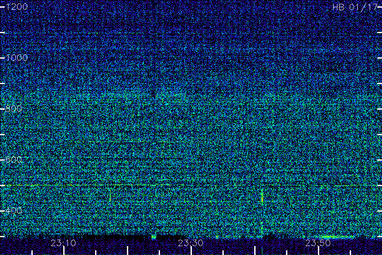The height and width of the screenshot is (255, 382).
Task: Click the HB 01/17 date label
Action: [x=355, y=7]
